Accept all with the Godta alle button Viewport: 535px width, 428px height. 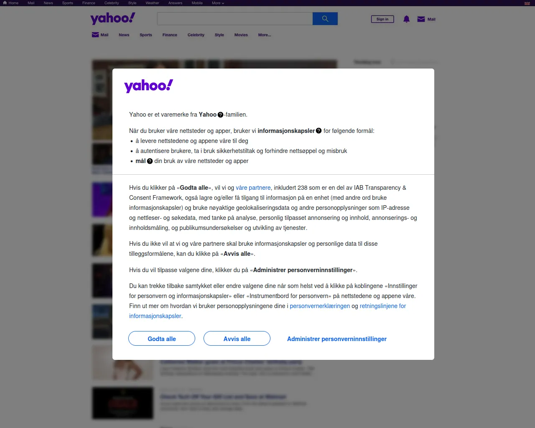162,339
